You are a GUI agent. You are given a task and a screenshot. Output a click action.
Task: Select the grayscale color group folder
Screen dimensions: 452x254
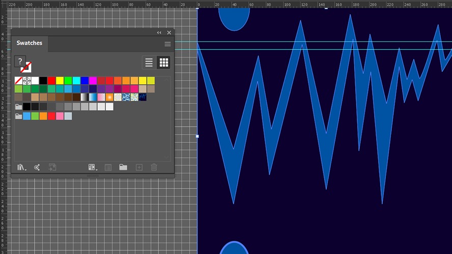tap(18, 107)
